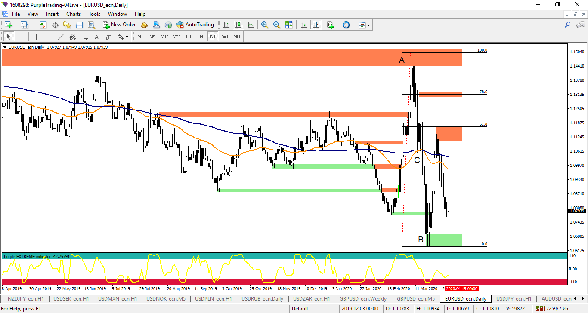Select the Vertical Line drawing tool
Viewport: 588px width, 313px height.
(36, 37)
